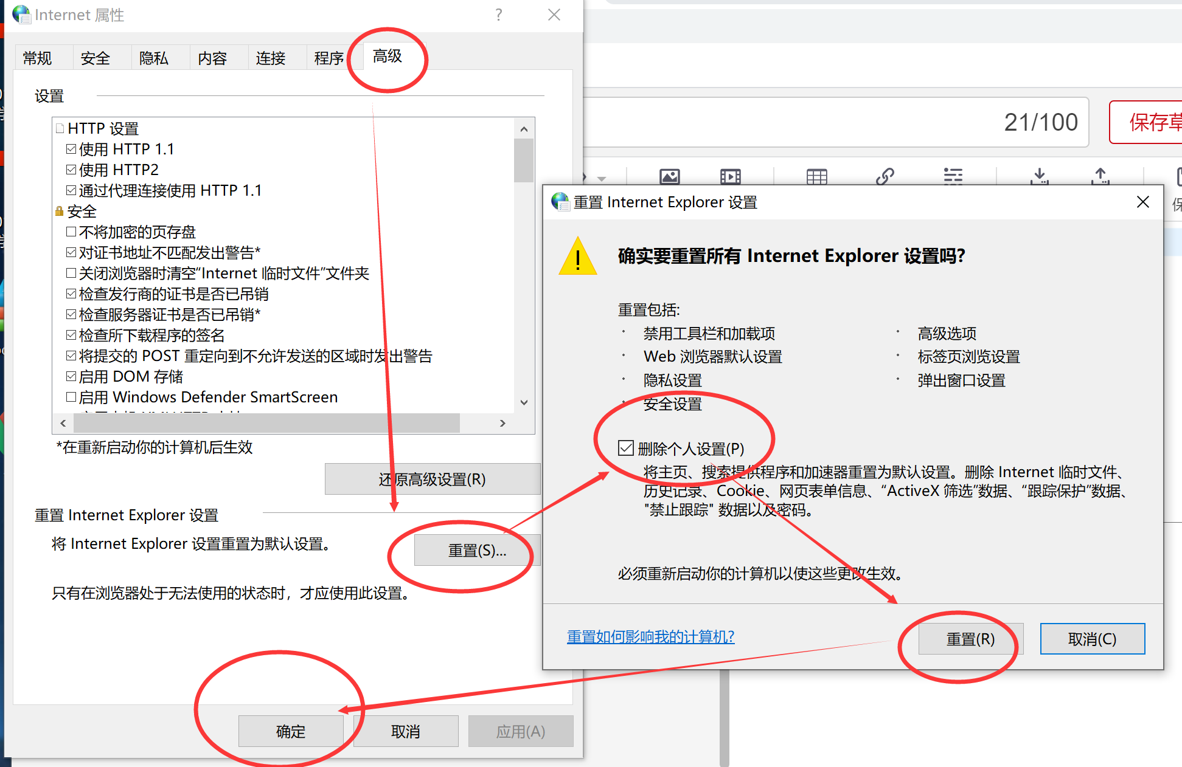Click the yellow warning icon in reset dialog
Screen dimensions: 1182x767
point(577,258)
